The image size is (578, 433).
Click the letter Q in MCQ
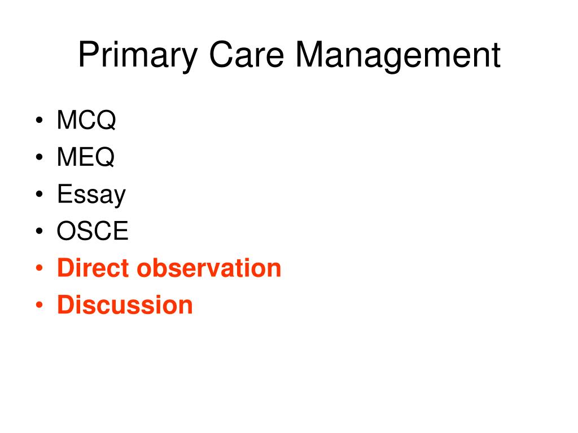[106, 120]
